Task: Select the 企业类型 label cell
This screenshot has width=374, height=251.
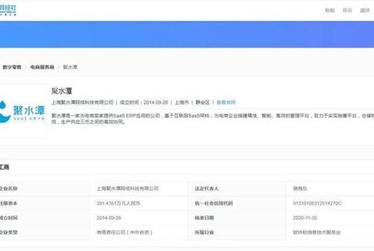Action: [x=45, y=232]
